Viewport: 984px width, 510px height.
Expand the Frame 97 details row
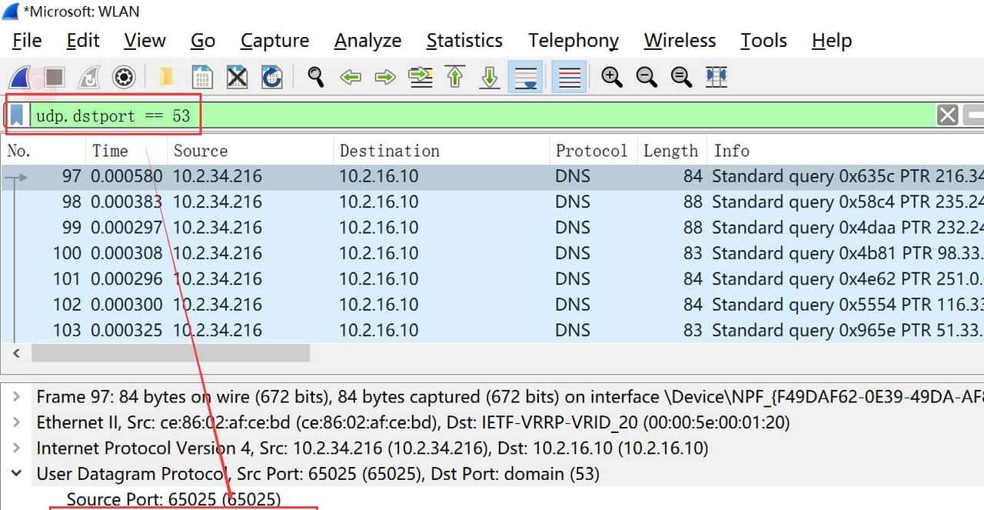coord(17,396)
